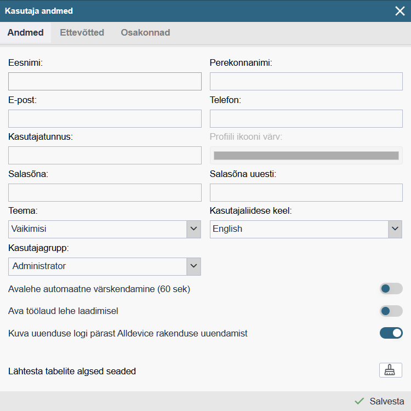
Task: Click the Salasõna uuesti field
Action: (x=306, y=192)
